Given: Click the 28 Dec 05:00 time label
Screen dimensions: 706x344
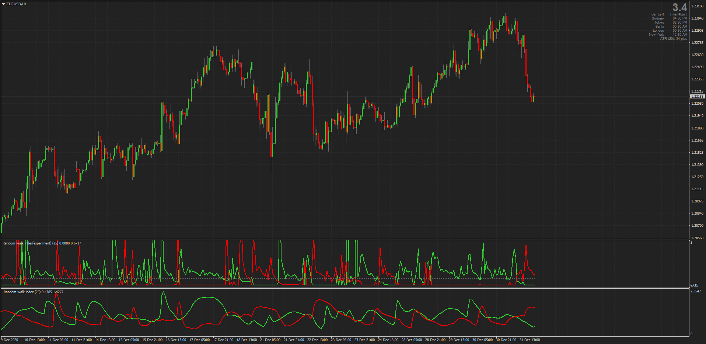Looking at the screenshot, I should coord(412,340).
